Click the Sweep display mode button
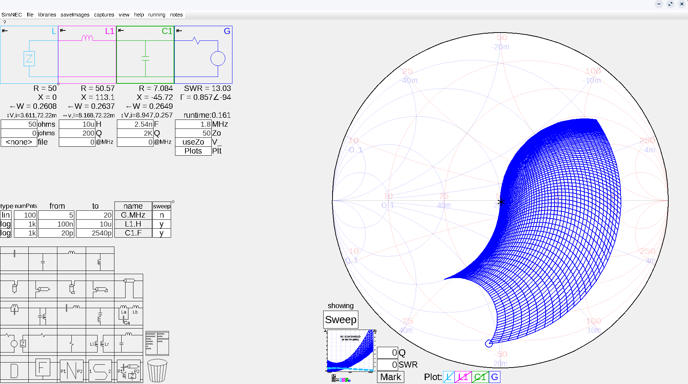Viewport: 688px width, 384px height. (x=340, y=320)
